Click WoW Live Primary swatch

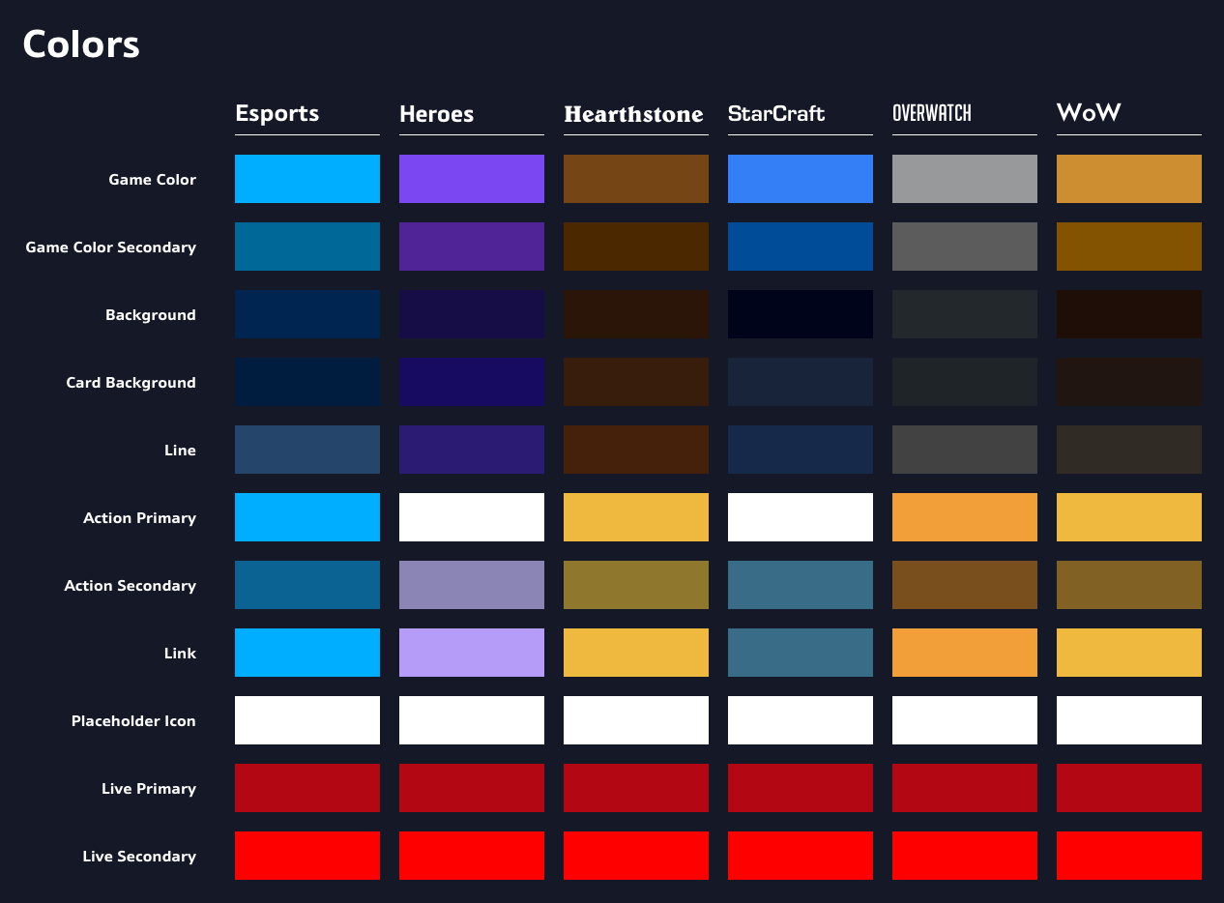(1129, 788)
